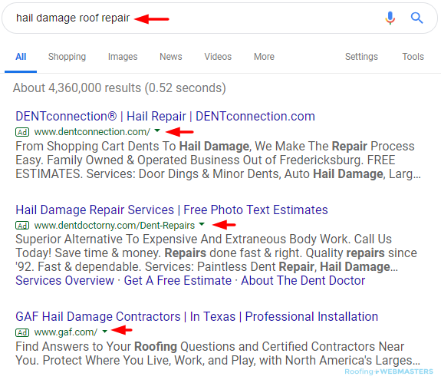Click the Ad badge beside www.dentconnection.com
Viewport: 441px width, 383px height.
[x=22, y=132]
